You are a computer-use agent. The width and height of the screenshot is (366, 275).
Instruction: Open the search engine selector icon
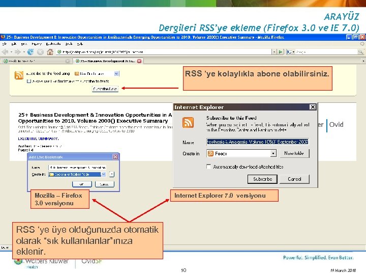point(290,52)
